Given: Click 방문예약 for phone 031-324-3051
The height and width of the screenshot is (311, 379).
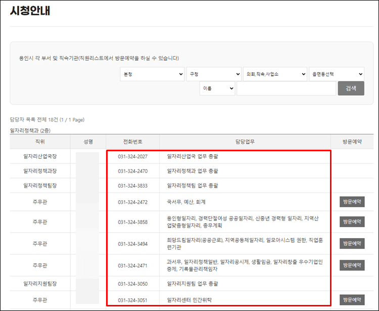Looking at the screenshot, I should 352,300.
